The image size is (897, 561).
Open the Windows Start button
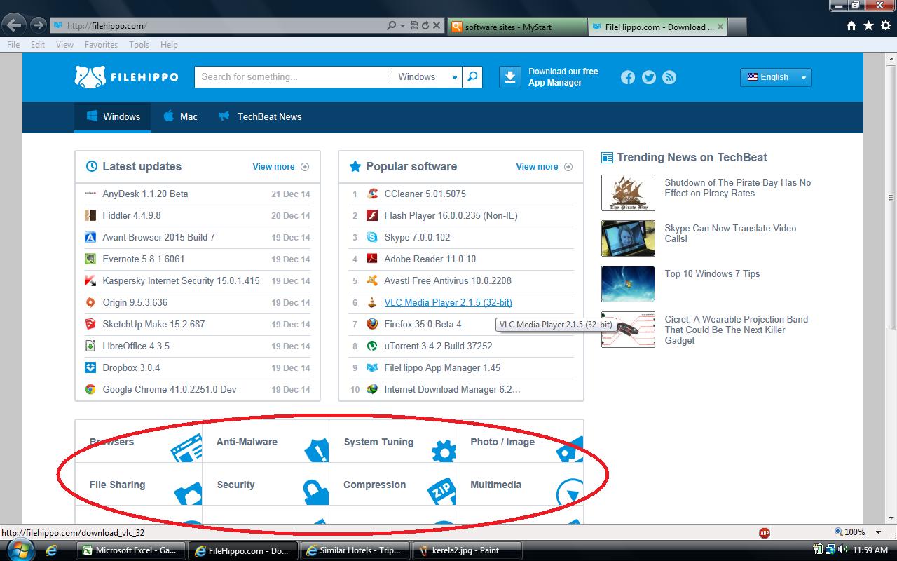tap(20, 550)
